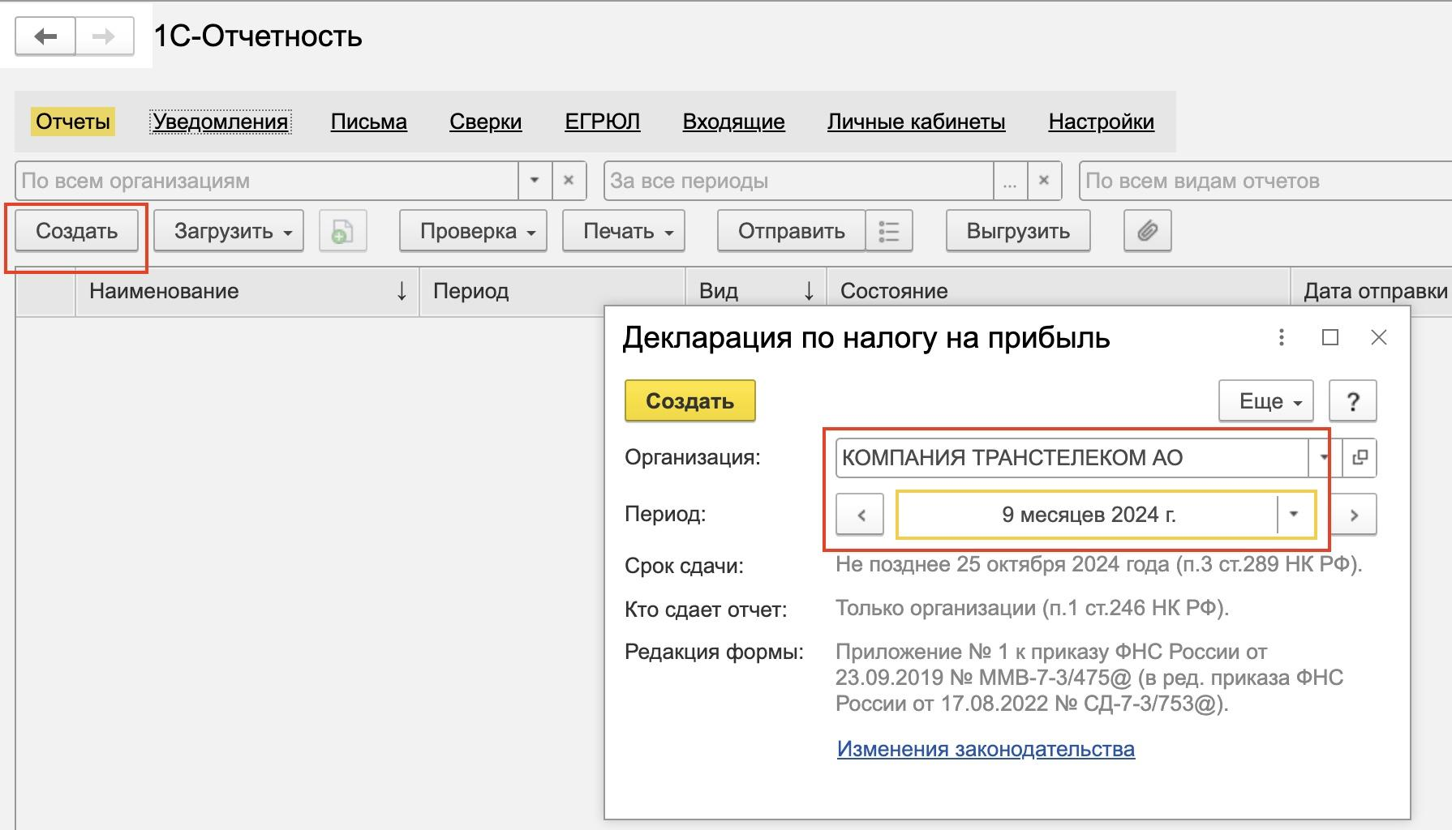Viewport: 1452px width, 830px height.
Task: Open the Сверки tab
Action: [486, 122]
